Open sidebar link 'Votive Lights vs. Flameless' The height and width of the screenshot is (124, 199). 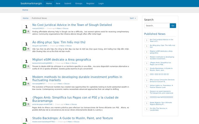pyautogui.click(x=161, y=87)
